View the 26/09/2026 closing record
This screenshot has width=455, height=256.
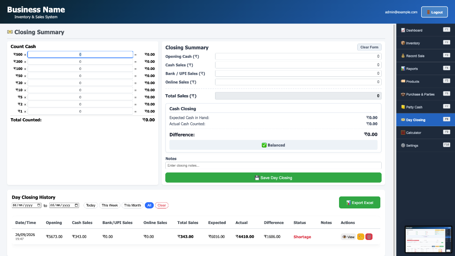coord(348,237)
